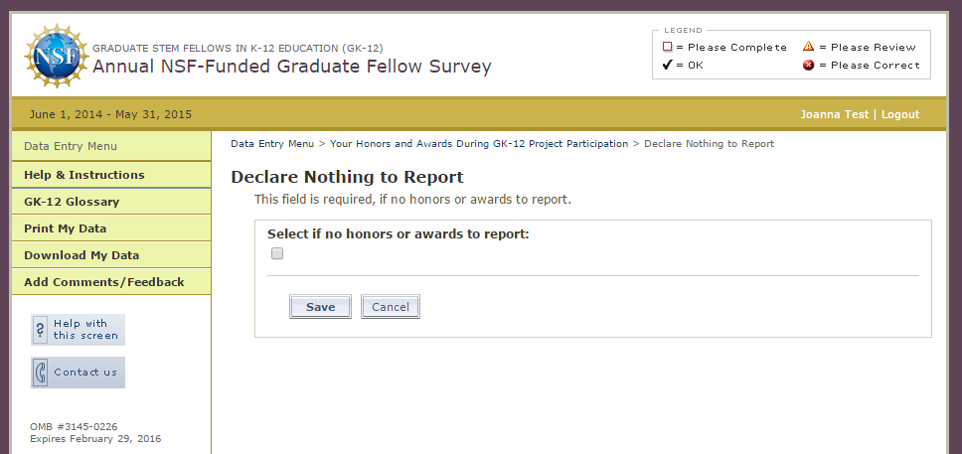The width and height of the screenshot is (962, 454).
Task: Go to Data Entry Menu sidebar header
Action: coord(111,146)
